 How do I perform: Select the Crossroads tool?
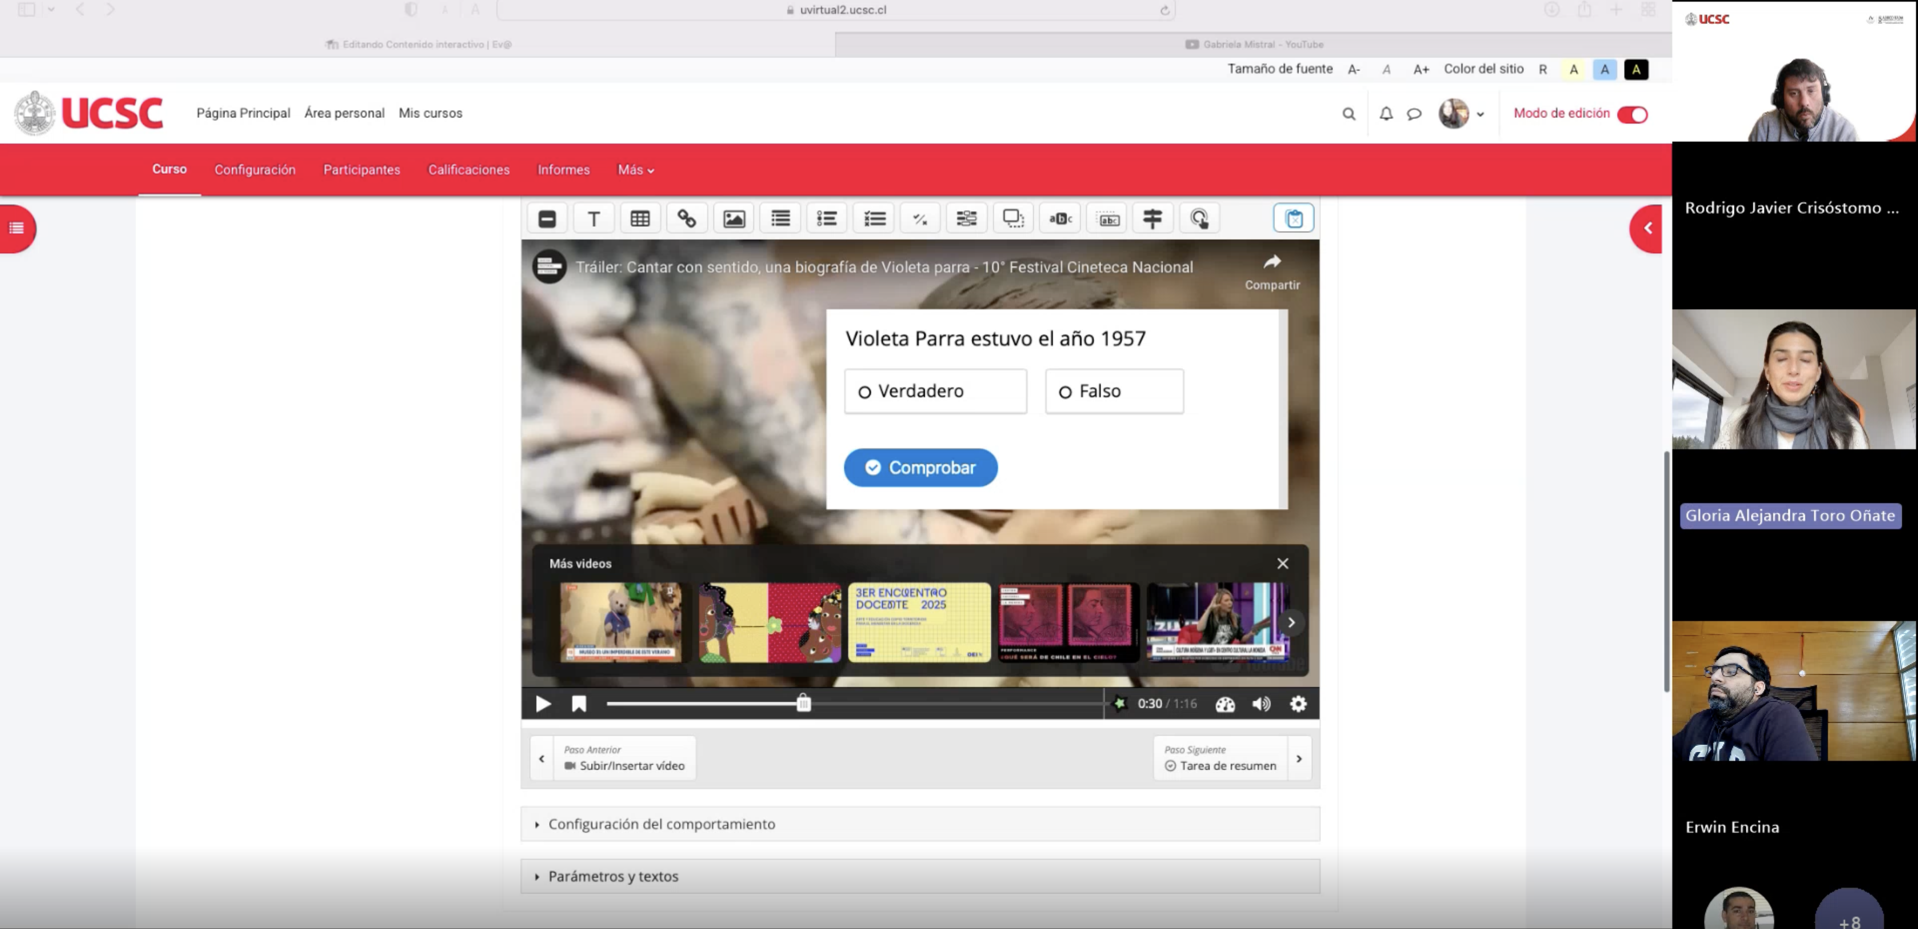(1153, 219)
